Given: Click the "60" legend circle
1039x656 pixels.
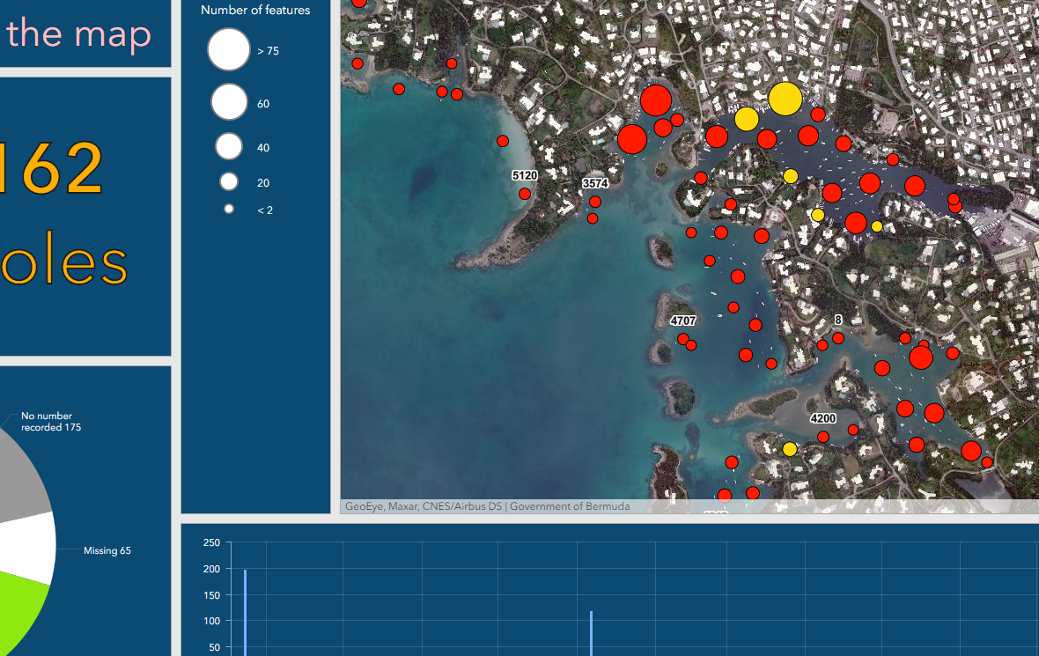Looking at the screenshot, I should (x=229, y=102).
